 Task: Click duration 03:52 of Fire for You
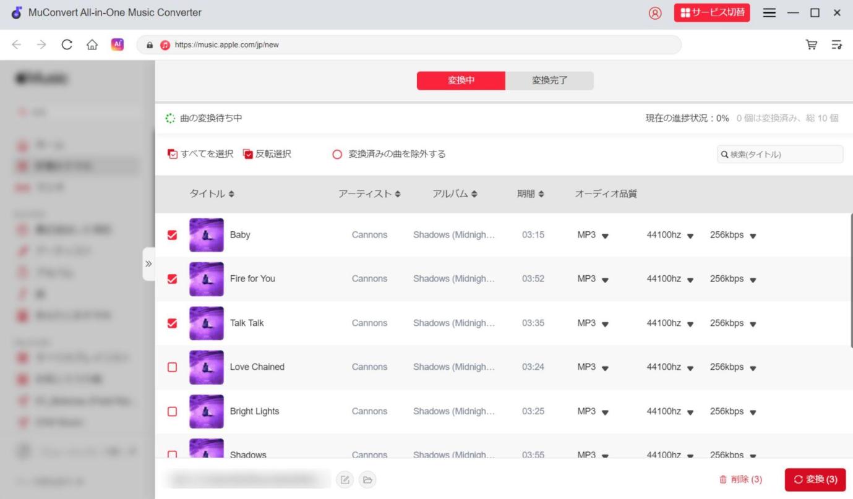533,279
